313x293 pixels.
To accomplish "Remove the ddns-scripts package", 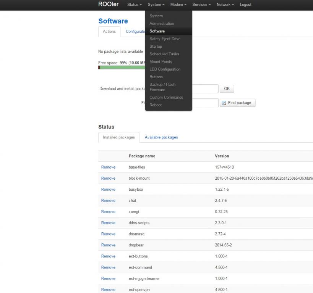I will [108, 223].
